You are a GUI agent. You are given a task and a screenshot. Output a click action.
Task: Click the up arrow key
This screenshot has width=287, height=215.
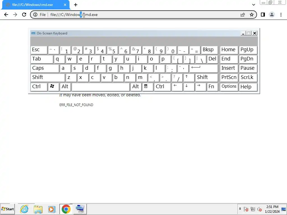[x=189, y=78]
